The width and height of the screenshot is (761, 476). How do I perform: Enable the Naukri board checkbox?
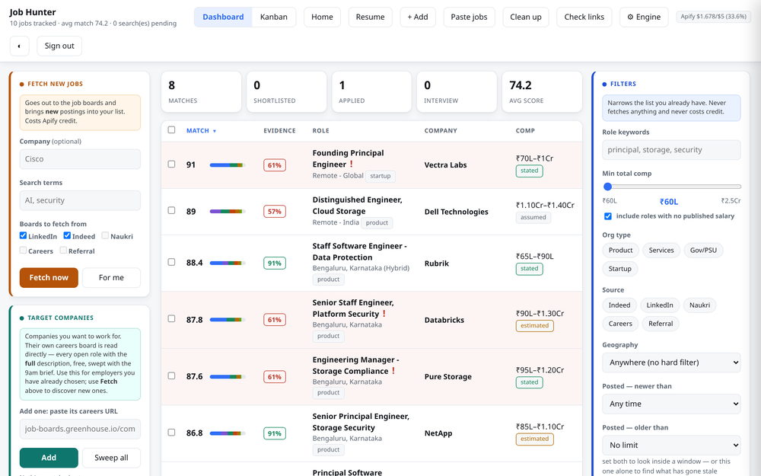pos(105,235)
